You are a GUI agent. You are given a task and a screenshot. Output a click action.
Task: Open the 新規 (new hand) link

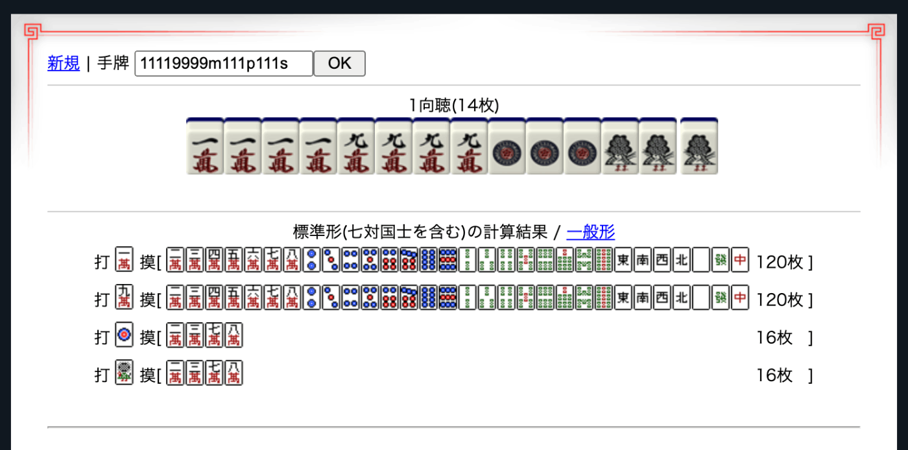(x=64, y=63)
